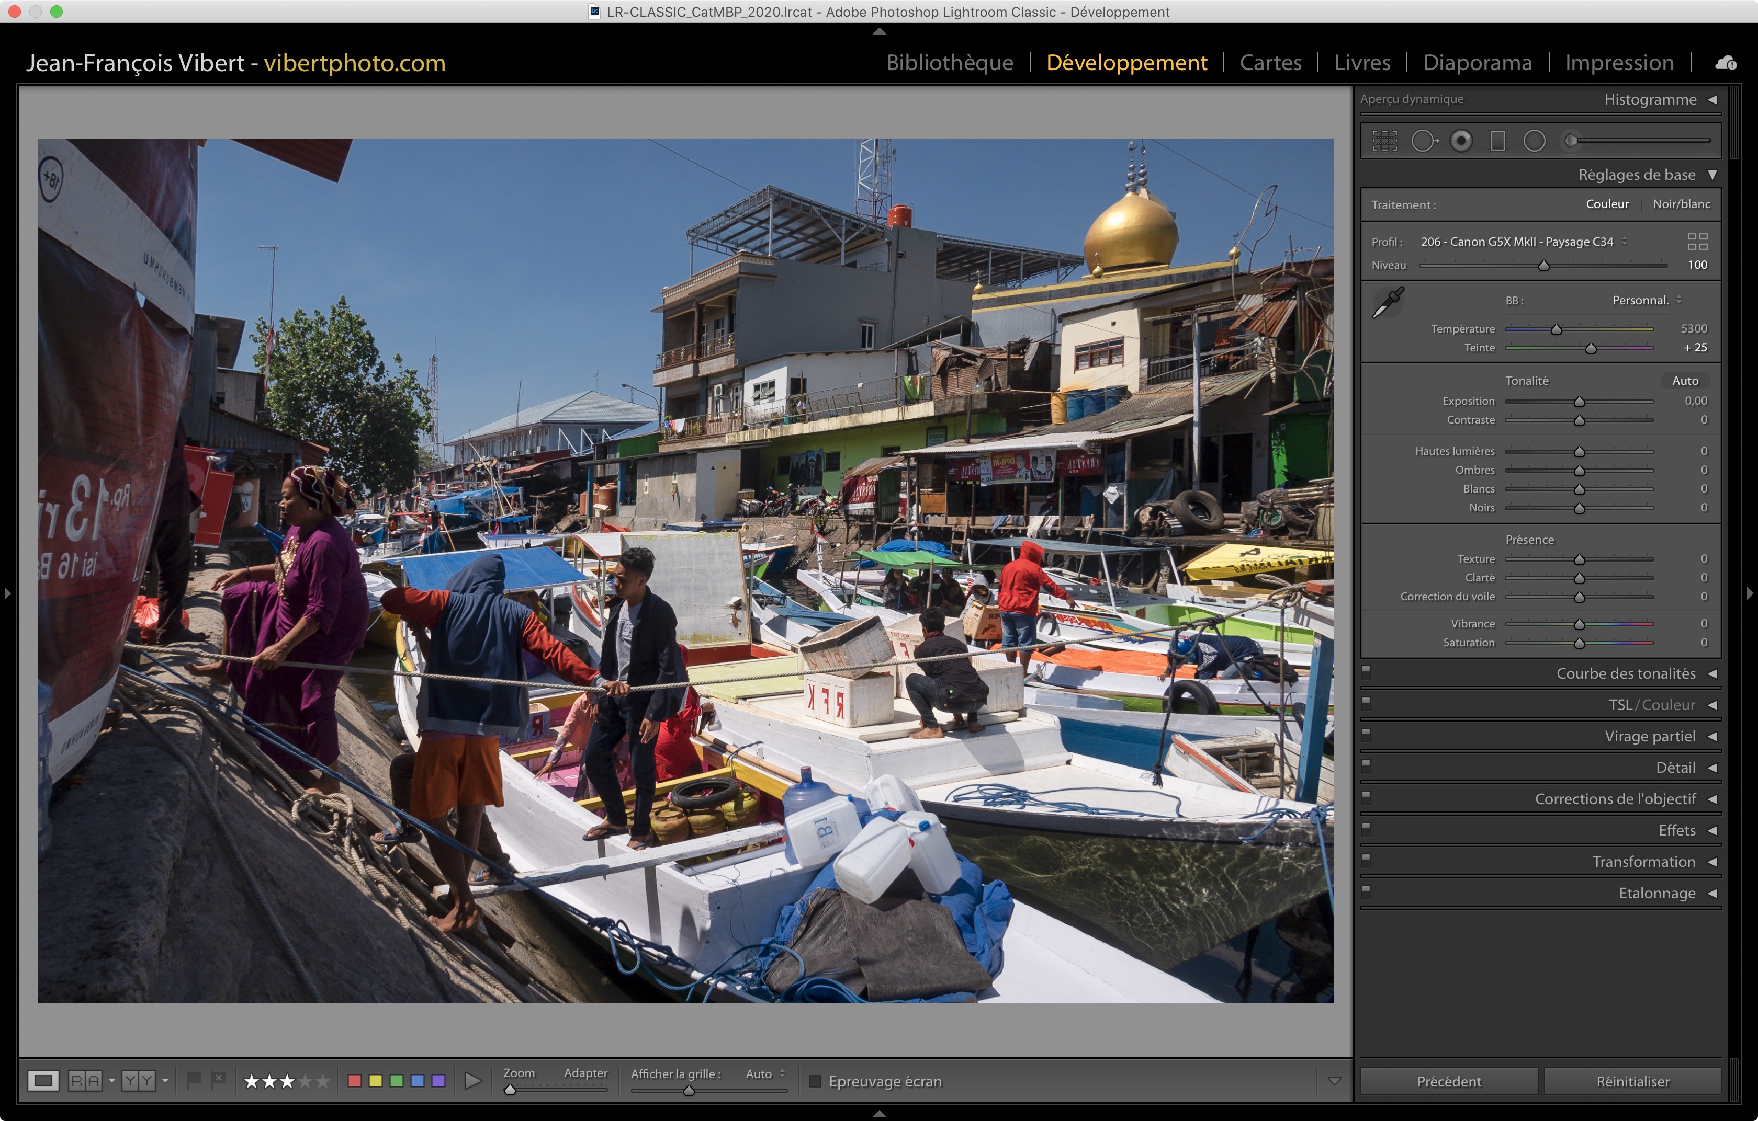Click the Réinitialiser button
Image resolution: width=1758 pixels, height=1121 pixels.
click(1632, 1081)
